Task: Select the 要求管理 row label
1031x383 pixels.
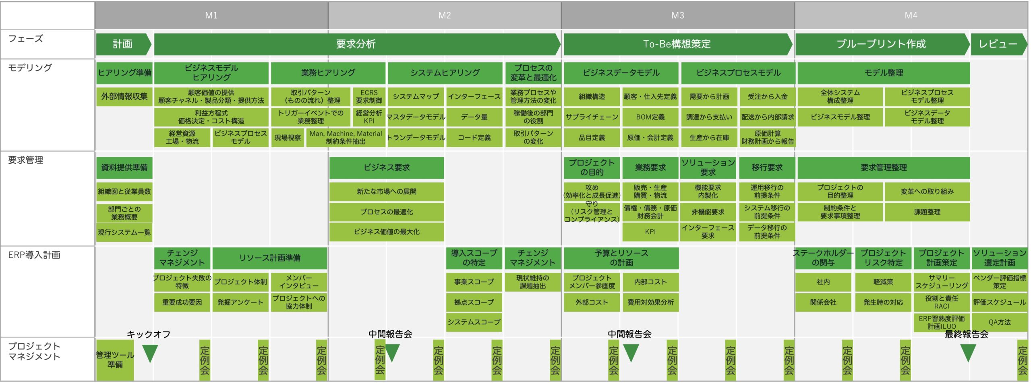Action: (26, 160)
